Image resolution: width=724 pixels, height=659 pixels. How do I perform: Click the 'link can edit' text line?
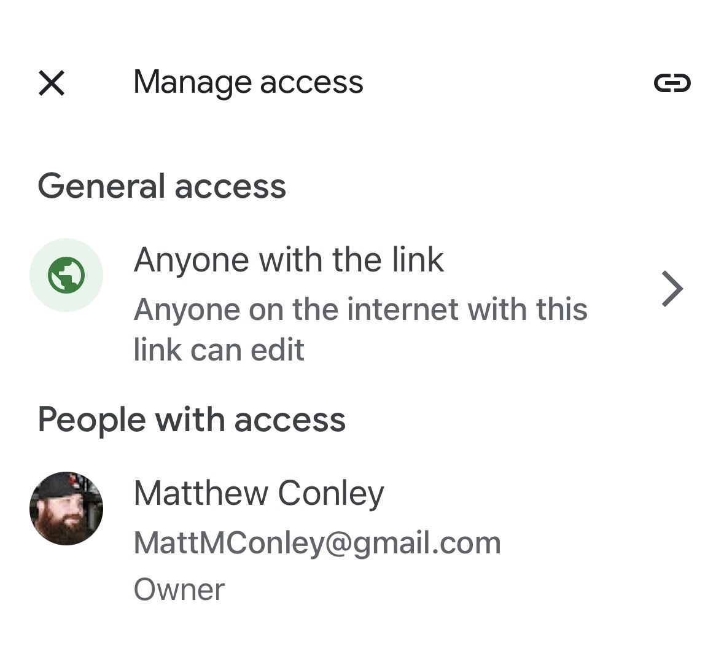(219, 350)
